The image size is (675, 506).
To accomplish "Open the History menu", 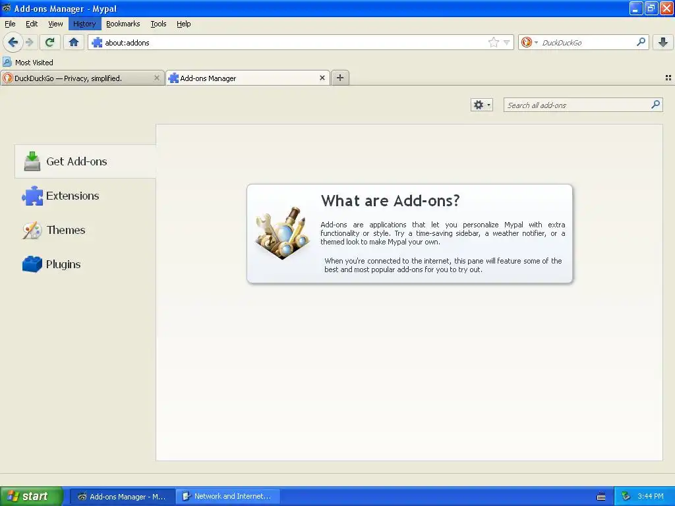I will [84, 24].
